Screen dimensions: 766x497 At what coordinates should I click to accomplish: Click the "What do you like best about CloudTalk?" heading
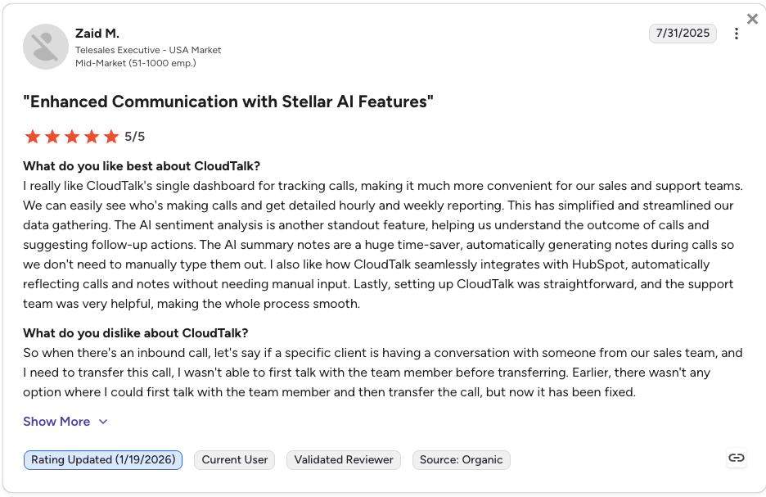[142, 166]
